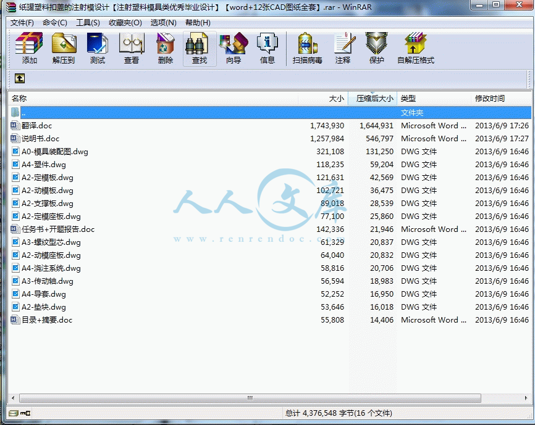535x425 pixels.
Task: Click the DWG icon beside A4-塑件.dwg
Action: click(x=15, y=164)
